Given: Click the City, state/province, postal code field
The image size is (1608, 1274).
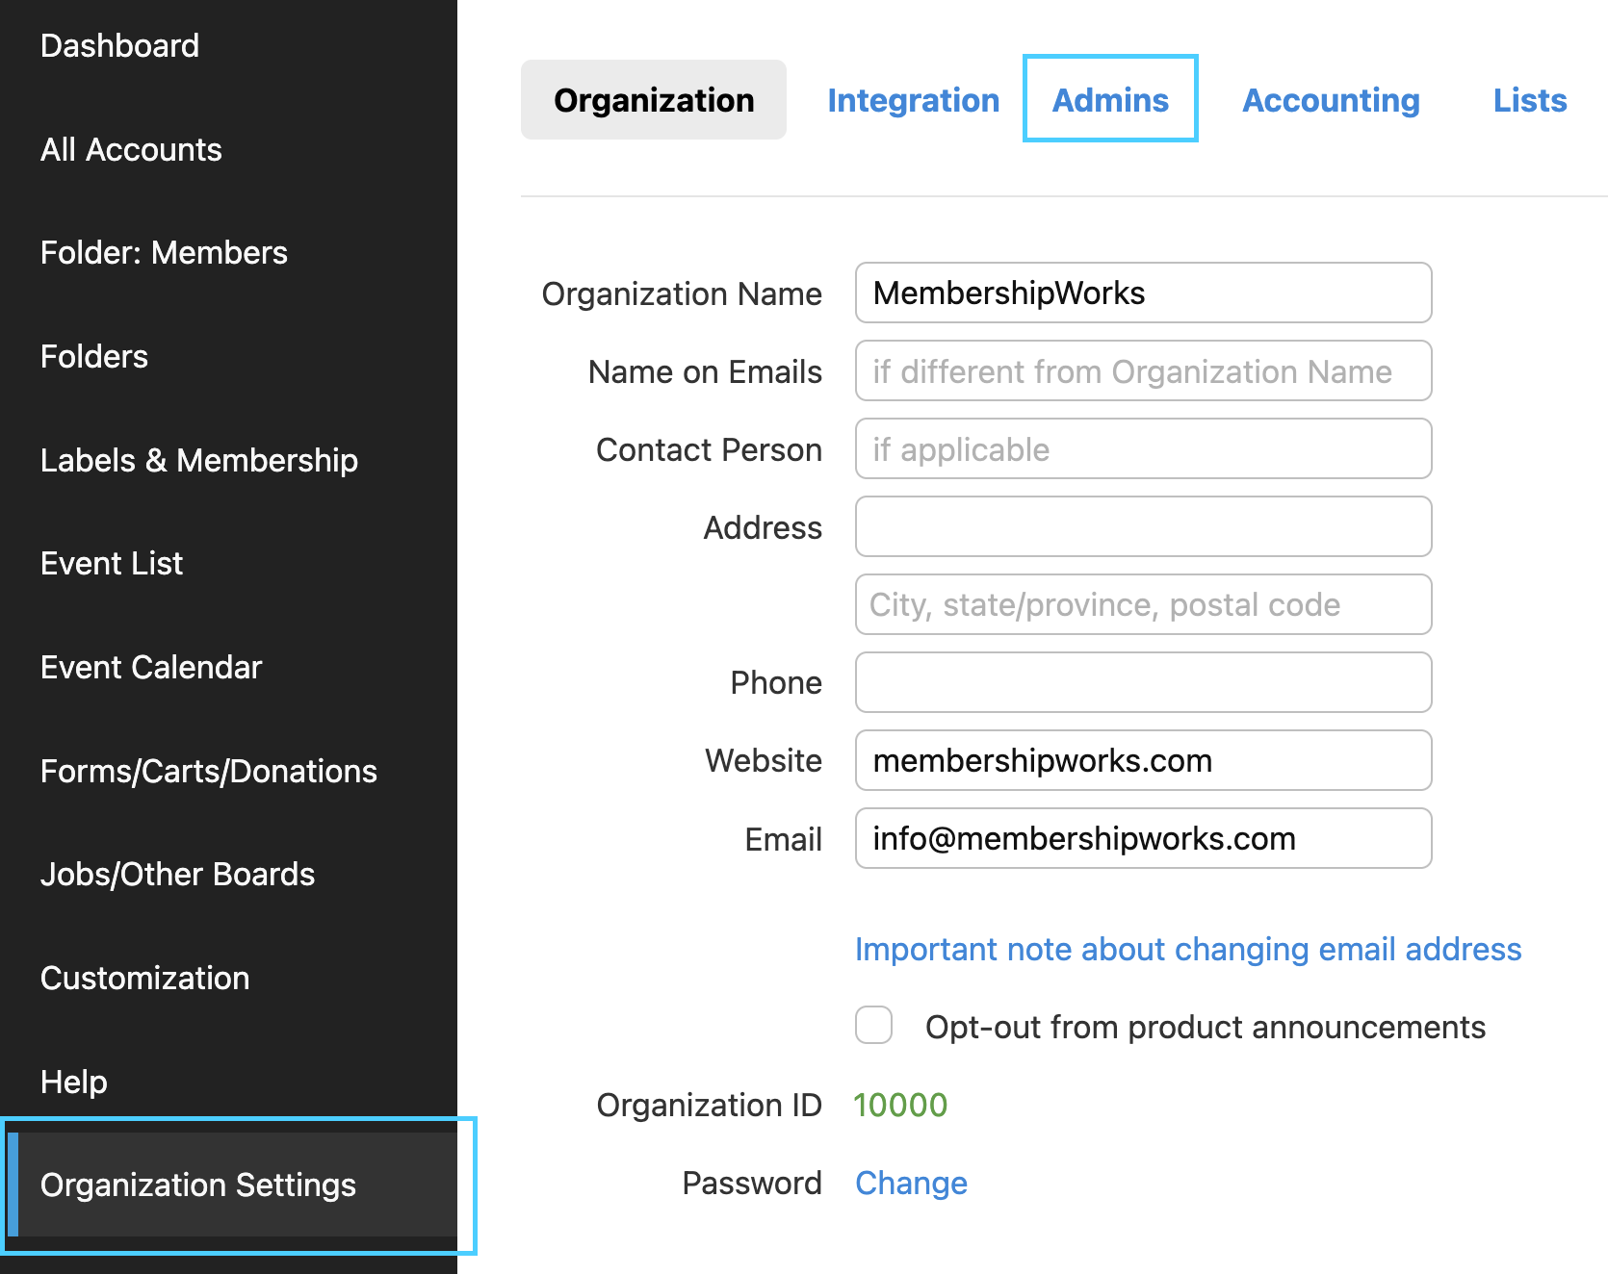Looking at the screenshot, I should click(1143, 604).
